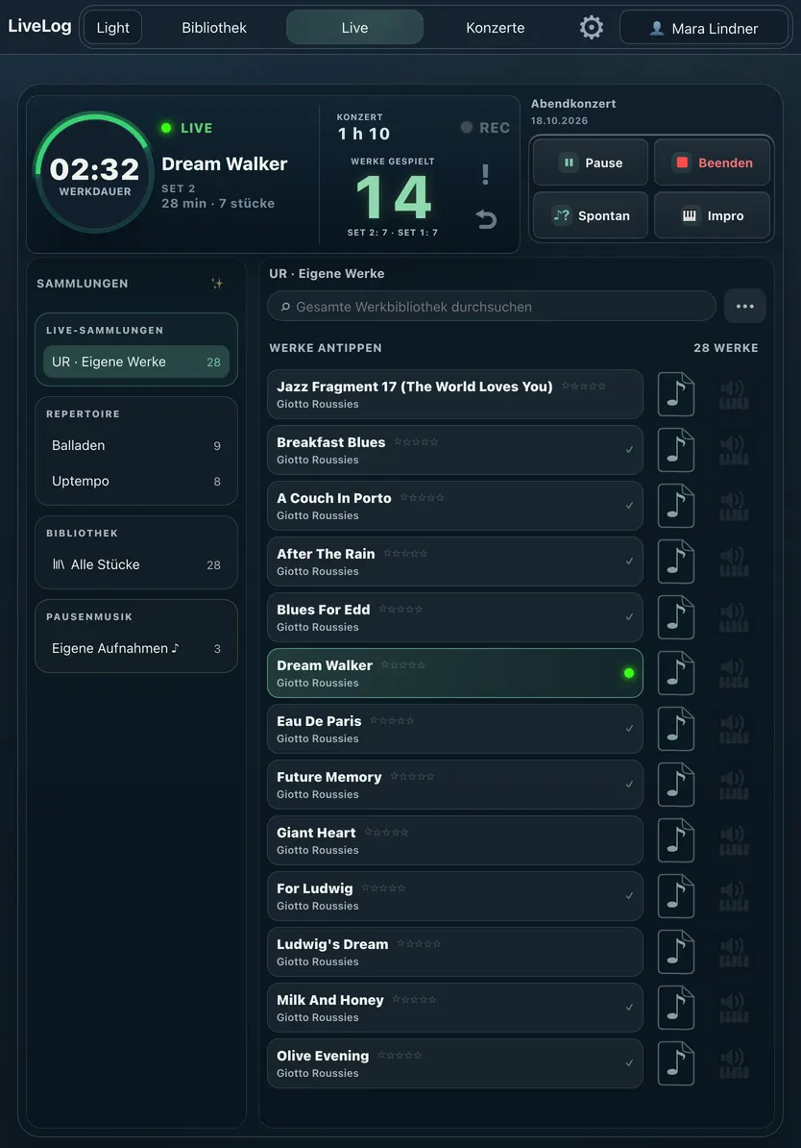Click the sparkle icon beside Sammlungen
The width and height of the screenshot is (801, 1148).
pos(217,284)
